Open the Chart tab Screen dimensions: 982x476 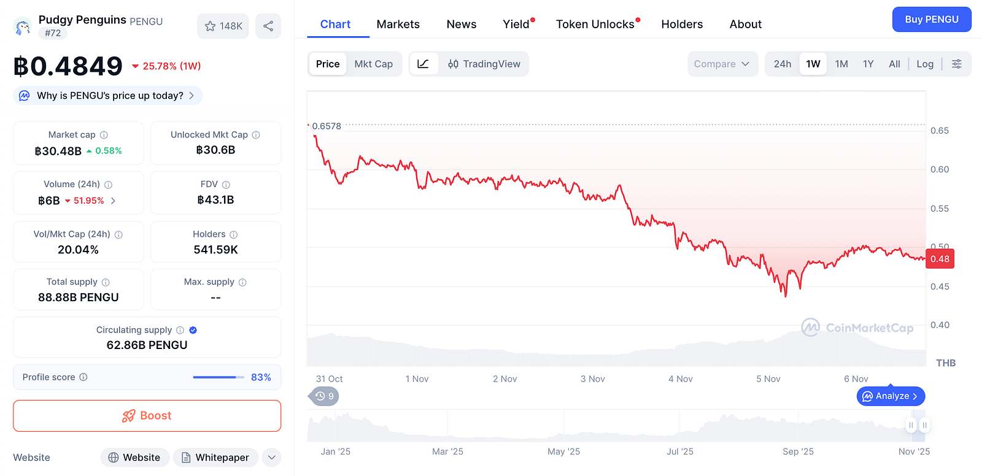coord(336,24)
